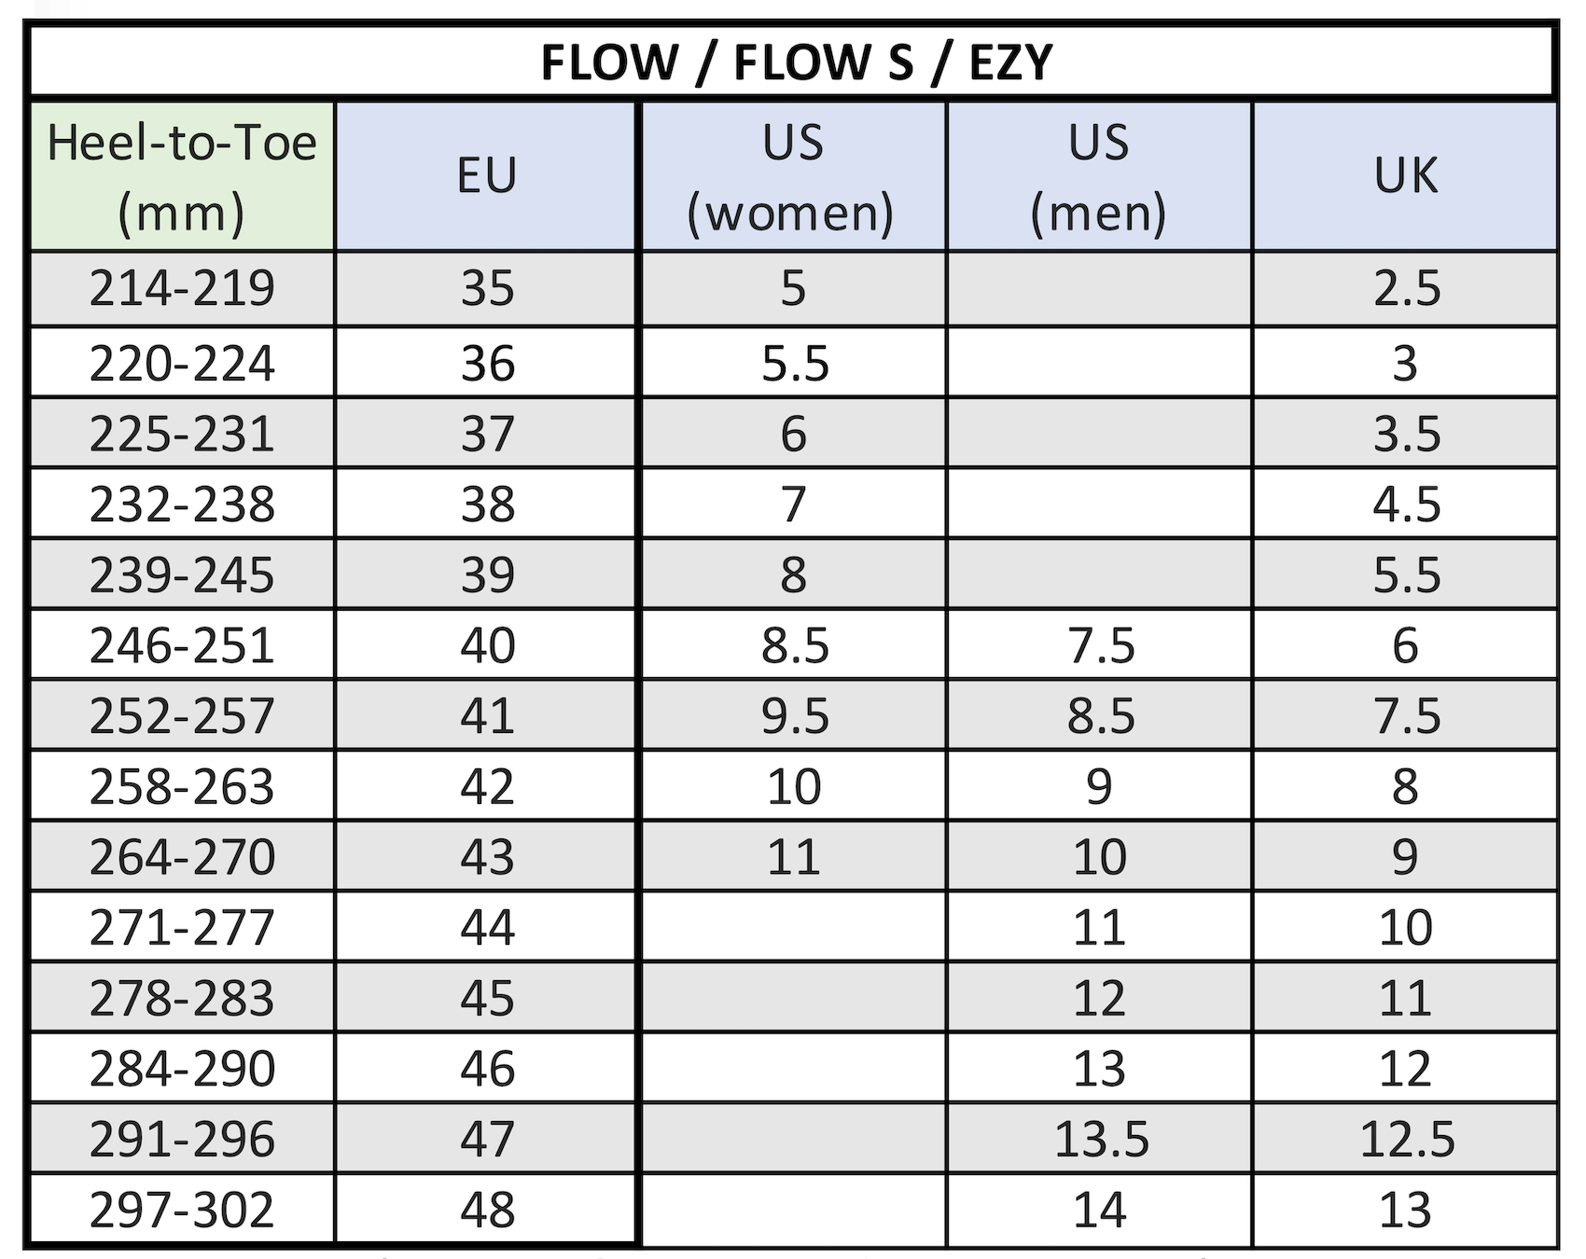The height and width of the screenshot is (1259, 1586).
Task: Click the US men 7.5 cell
Action: tap(1100, 645)
